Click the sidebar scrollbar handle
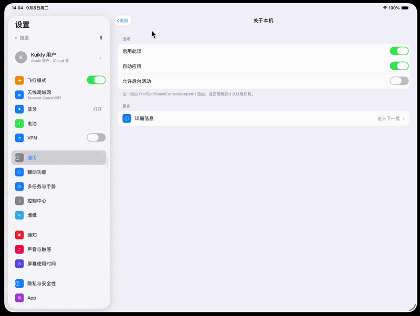The width and height of the screenshot is (420, 316). (x=108, y=162)
